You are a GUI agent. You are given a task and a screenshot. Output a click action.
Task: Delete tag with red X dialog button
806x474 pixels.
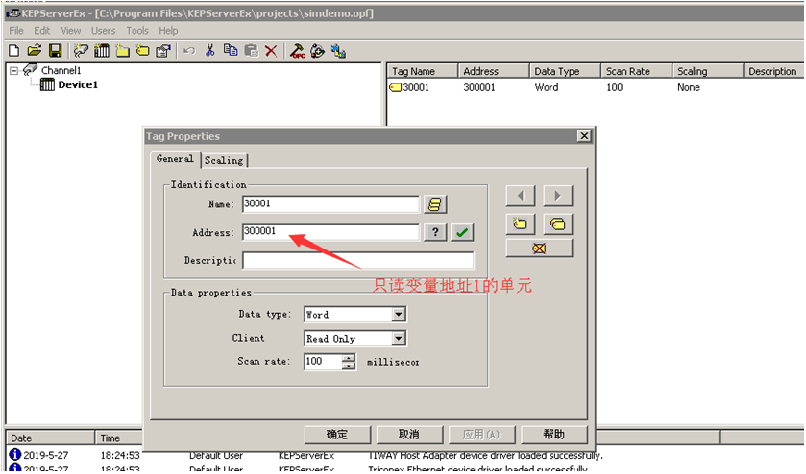point(539,249)
